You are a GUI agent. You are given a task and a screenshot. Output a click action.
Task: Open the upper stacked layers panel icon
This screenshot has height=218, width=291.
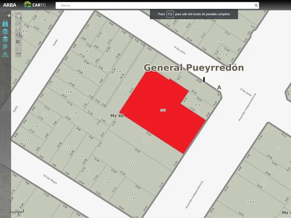click(5, 32)
